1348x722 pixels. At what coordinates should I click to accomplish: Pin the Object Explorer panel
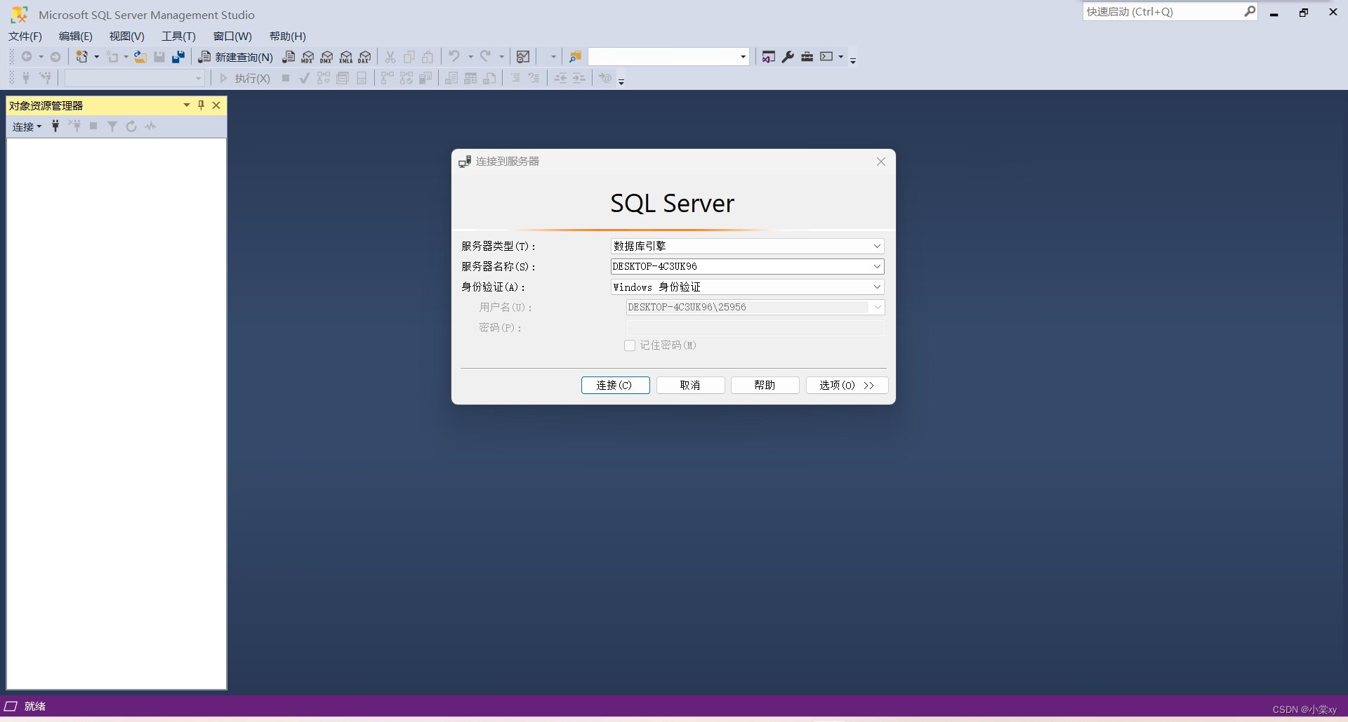click(201, 105)
